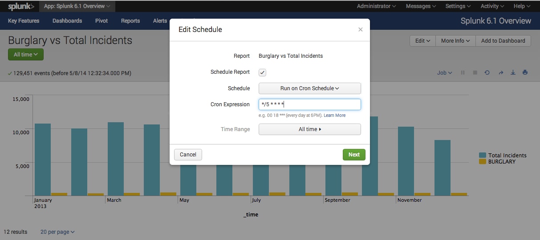Click the BURGLARY legend color swatch

483,162
